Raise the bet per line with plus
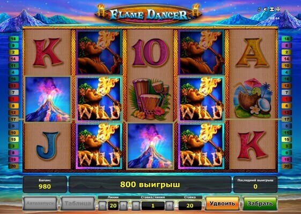The width and height of the screenshot is (301, 214). (170, 206)
